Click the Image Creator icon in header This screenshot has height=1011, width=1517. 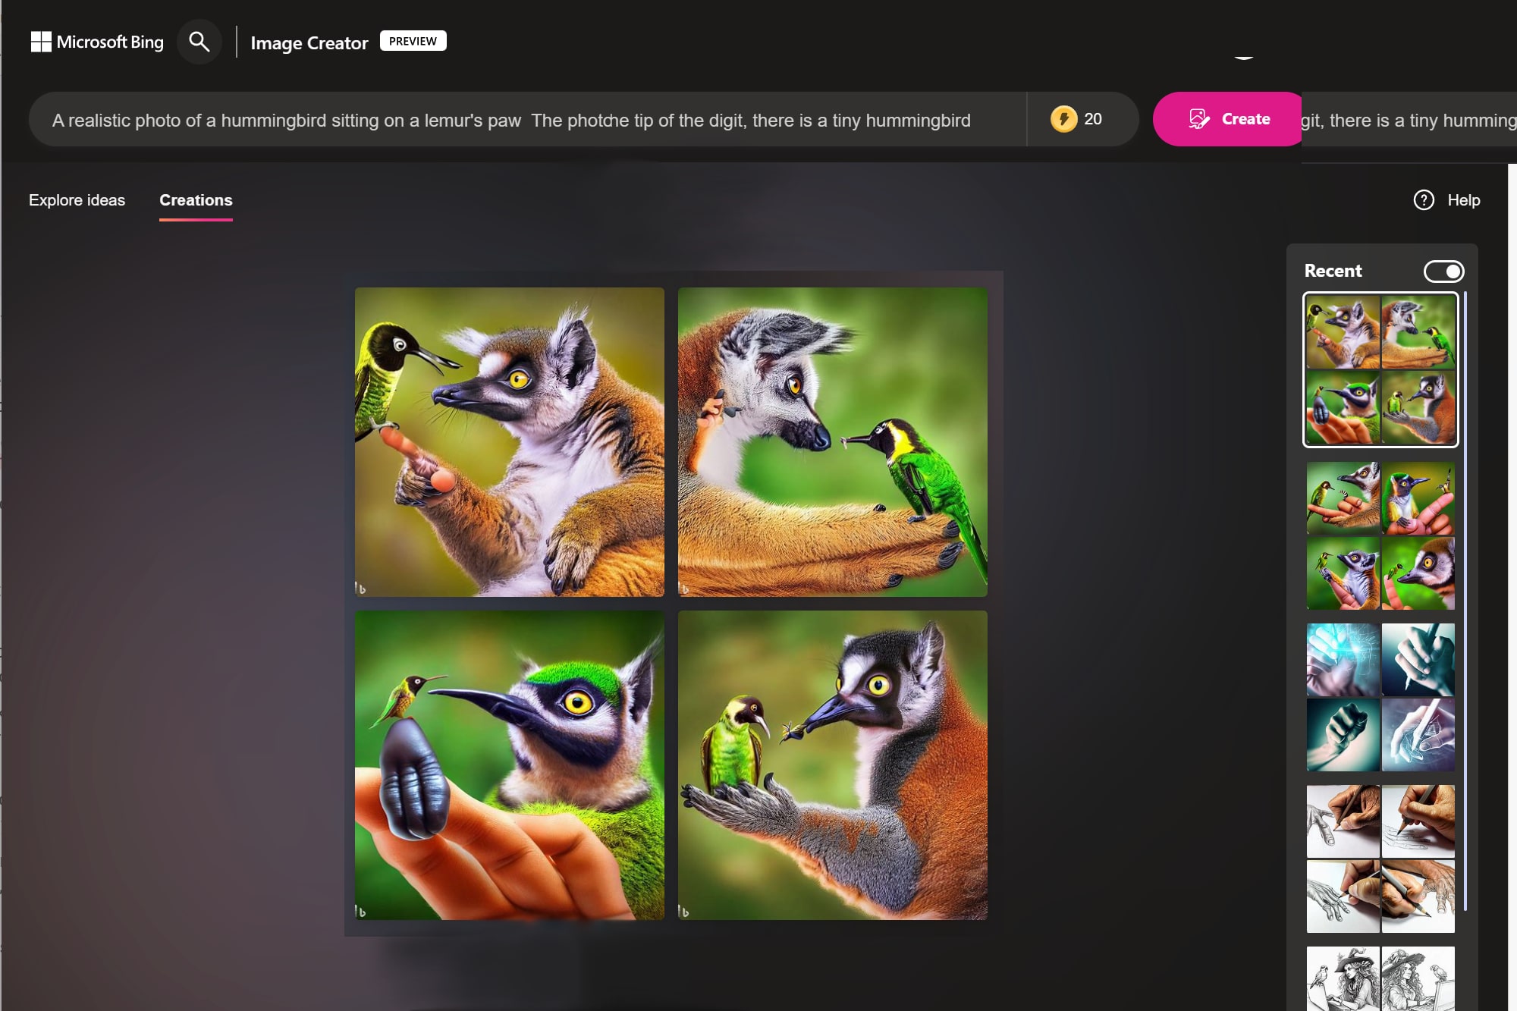click(x=310, y=42)
